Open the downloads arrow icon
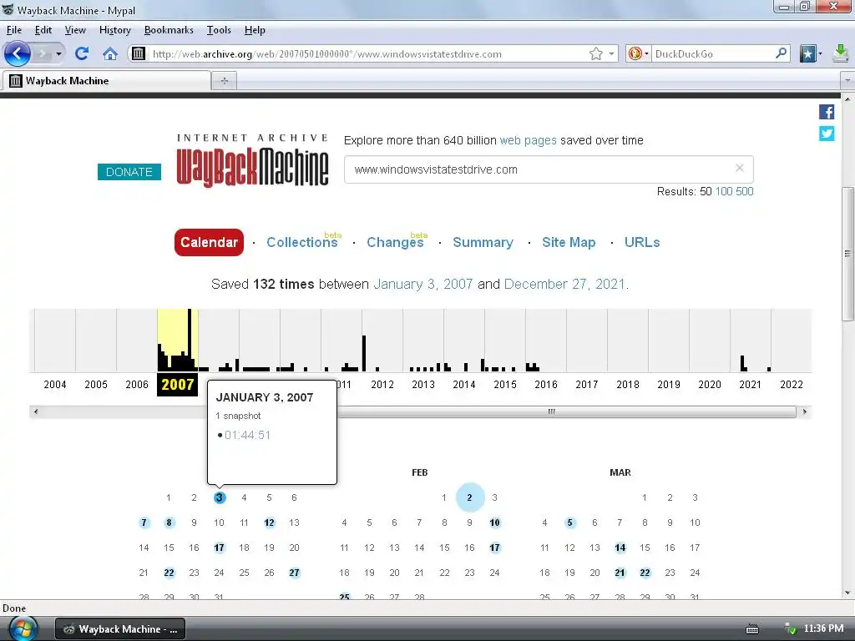This screenshot has width=855, height=641. click(842, 53)
